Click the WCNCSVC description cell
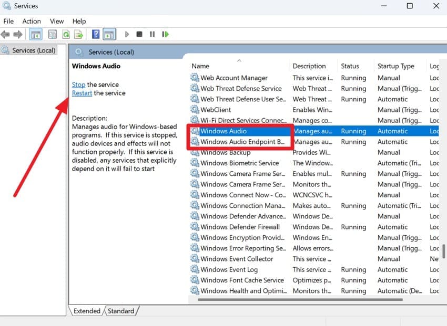This screenshot has width=447, height=326. click(312, 195)
